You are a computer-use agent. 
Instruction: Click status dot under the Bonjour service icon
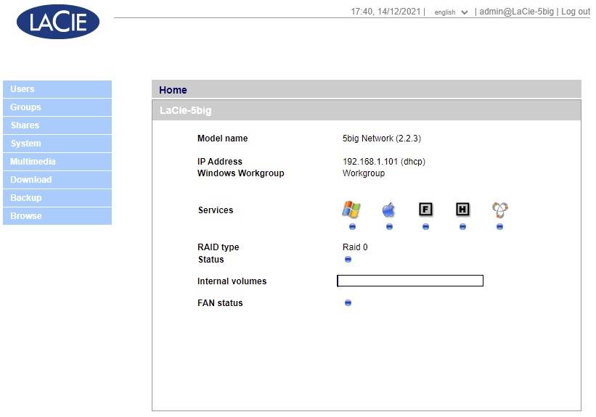(500, 227)
